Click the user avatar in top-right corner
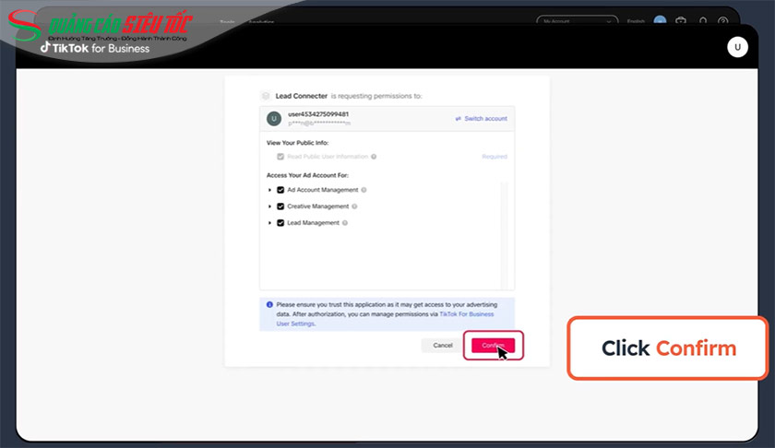Viewport: 775px width, 448px height. pyautogui.click(x=737, y=48)
